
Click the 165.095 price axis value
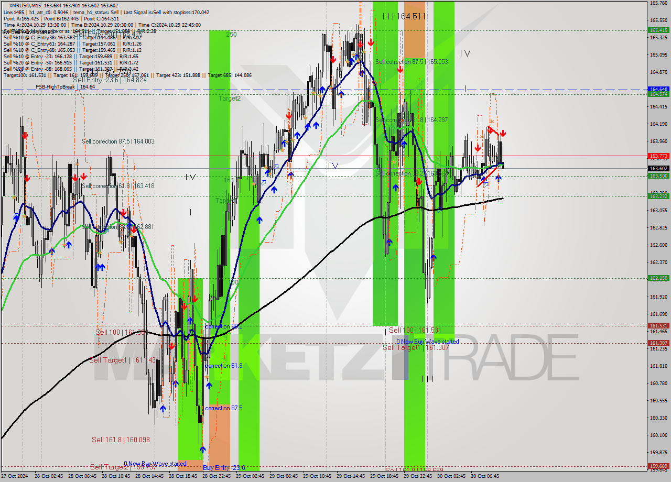coord(658,55)
